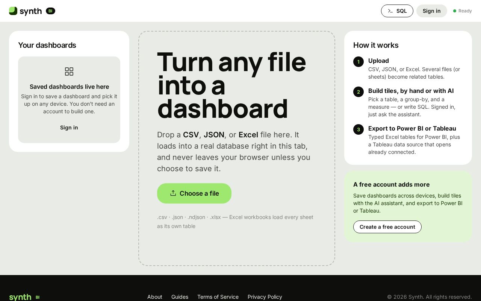The height and width of the screenshot is (301, 481).
Task: Click the Choose a file button
Action: [194, 193]
